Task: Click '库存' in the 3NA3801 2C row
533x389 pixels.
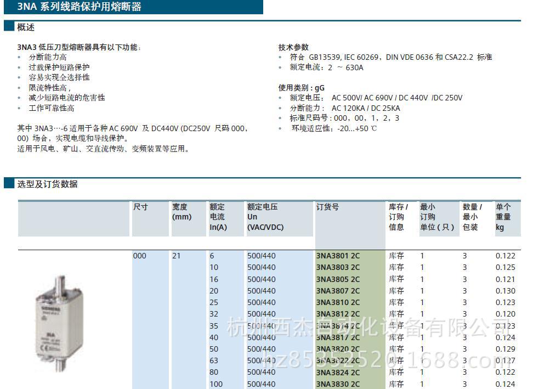Action: click(x=396, y=256)
